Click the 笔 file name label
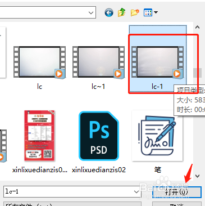Image resolution: width=205 pixels, height=206 pixels. point(158,170)
